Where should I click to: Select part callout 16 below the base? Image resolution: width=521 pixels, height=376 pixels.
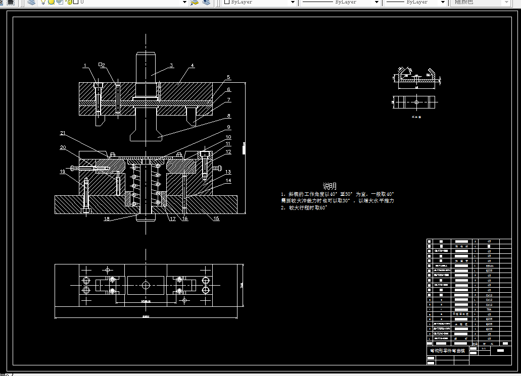(185, 219)
